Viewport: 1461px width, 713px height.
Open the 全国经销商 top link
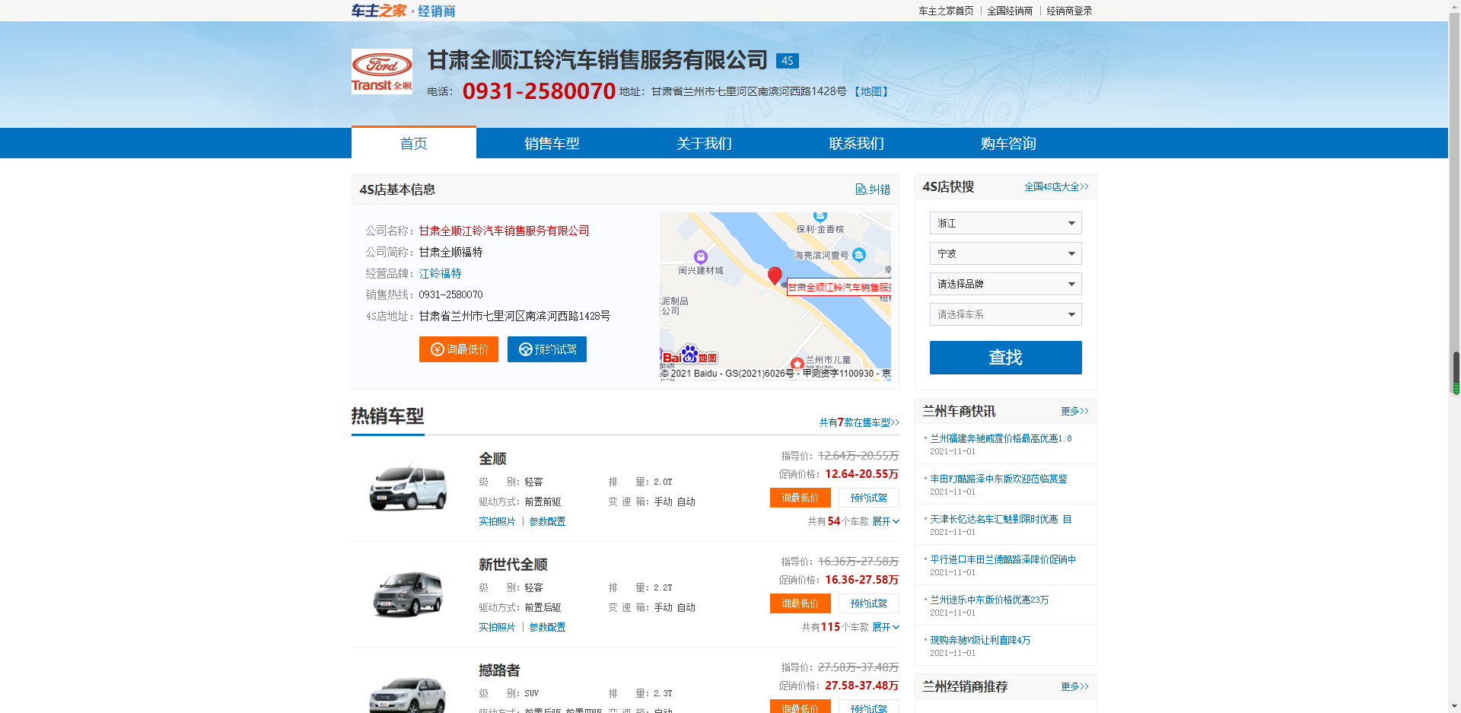(1010, 11)
